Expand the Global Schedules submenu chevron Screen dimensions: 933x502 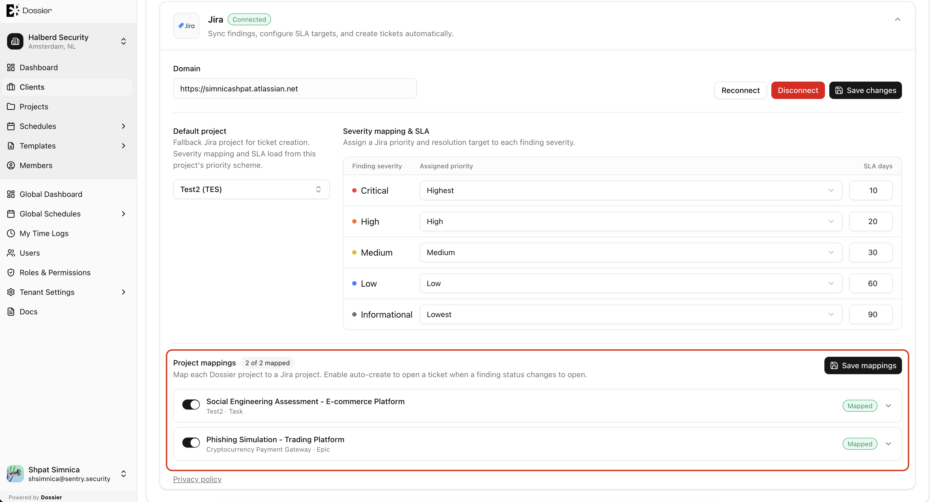124,213
